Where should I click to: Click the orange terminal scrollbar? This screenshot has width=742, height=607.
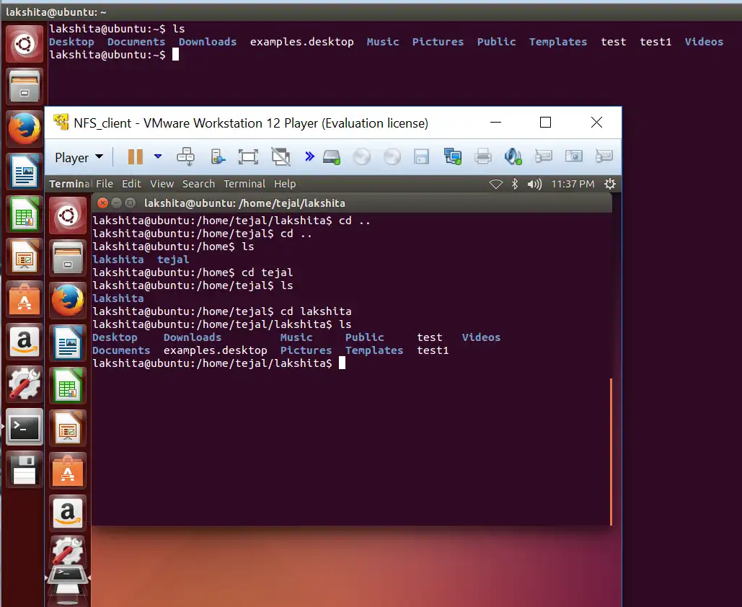[x=611, y=451]
